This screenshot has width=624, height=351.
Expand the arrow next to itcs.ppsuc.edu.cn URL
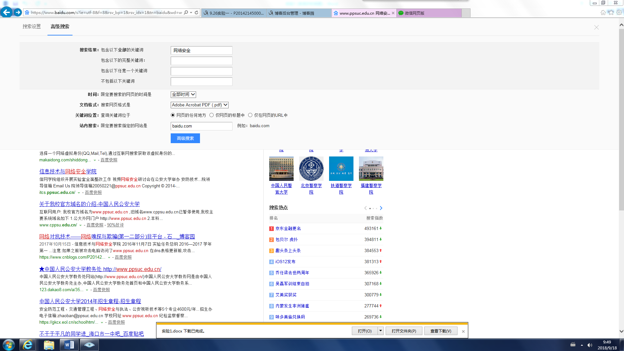pos(79,193)
